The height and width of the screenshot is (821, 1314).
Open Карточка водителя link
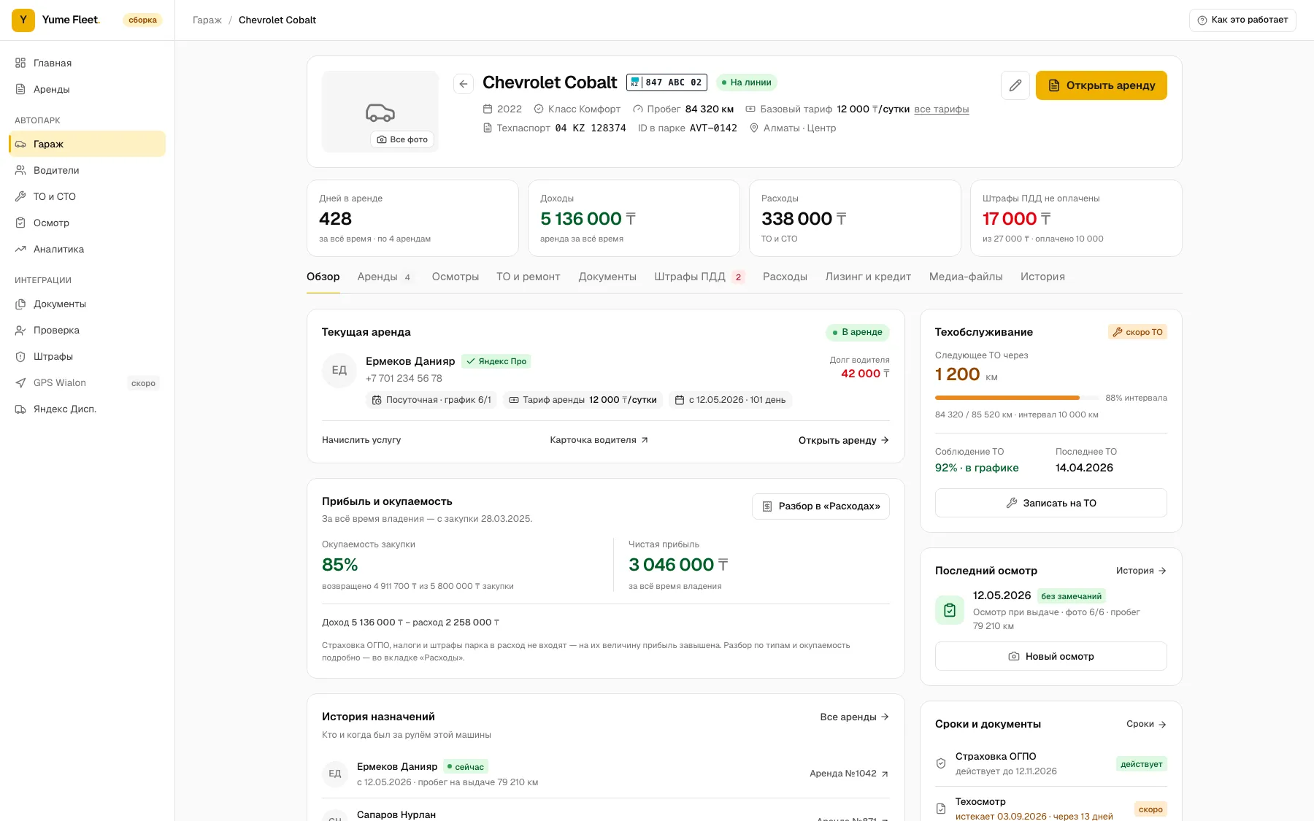point(599,440)
